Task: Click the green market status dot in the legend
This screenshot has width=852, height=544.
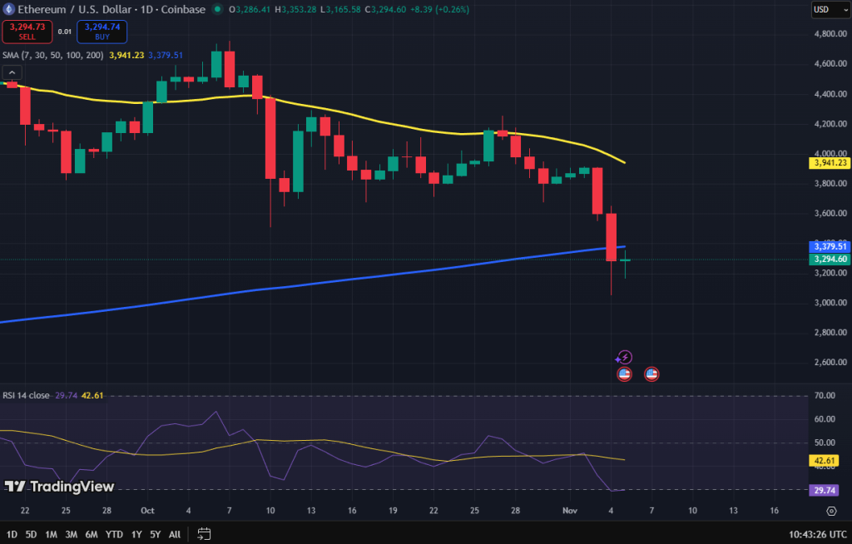Action: point(218,10)
